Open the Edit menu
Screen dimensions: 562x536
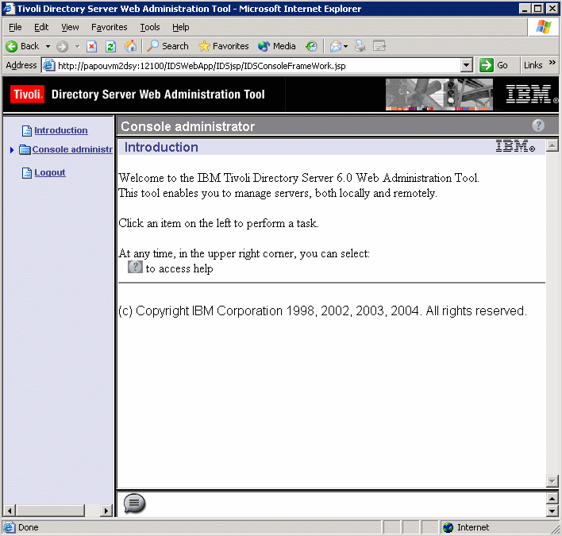tap(41, 27)
